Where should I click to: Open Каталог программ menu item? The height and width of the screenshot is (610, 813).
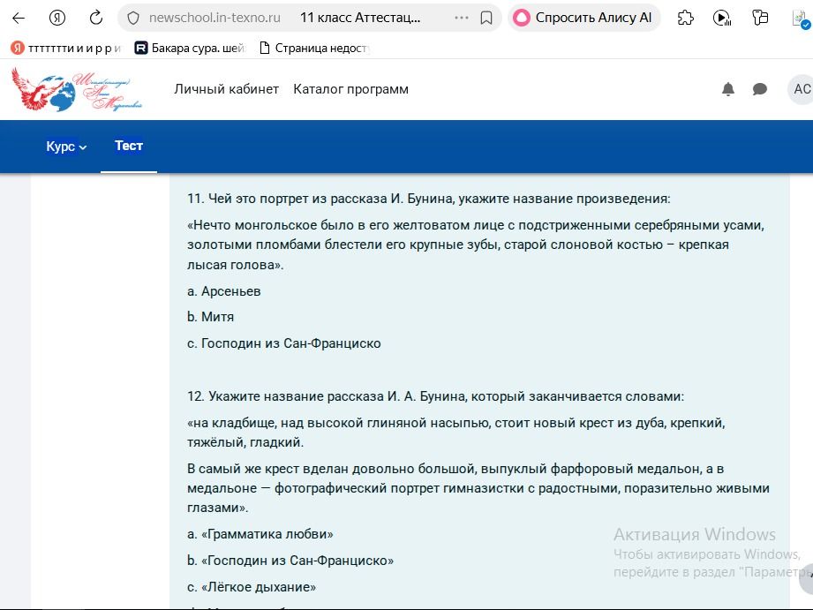(351, 89)
